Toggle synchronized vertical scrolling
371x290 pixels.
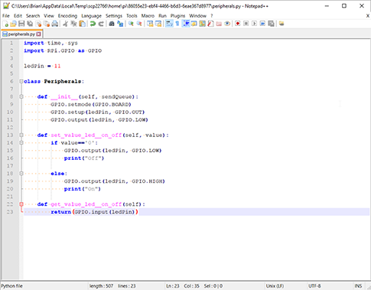click(150, 24)
